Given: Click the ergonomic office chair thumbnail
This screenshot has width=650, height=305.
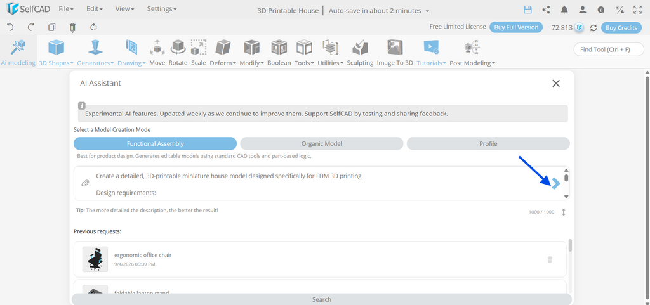Looking at the screenshot, I should click(x=95, y=259).
